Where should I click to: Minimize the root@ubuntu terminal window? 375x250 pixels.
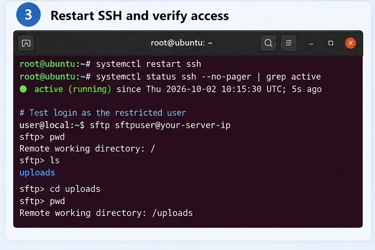coord(311,43)
